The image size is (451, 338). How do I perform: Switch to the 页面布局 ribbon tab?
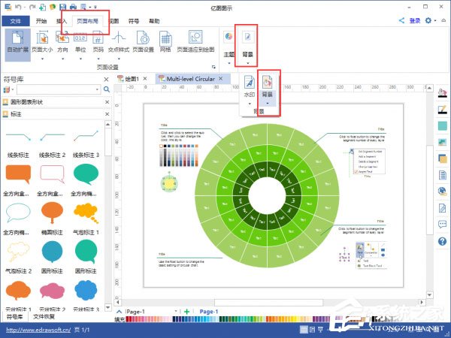(87, 21)
